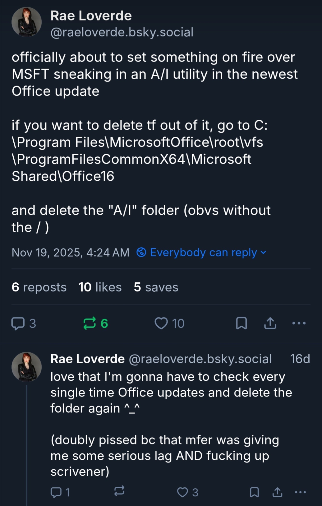Like the second post about Office updates

(182, 492)
